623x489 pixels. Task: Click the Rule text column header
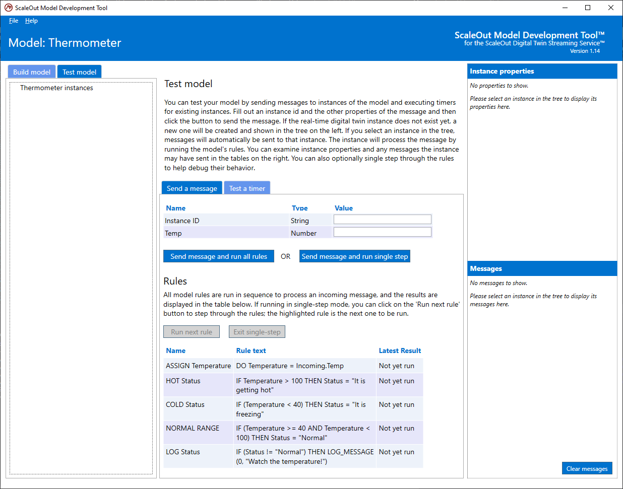[251, 351]
